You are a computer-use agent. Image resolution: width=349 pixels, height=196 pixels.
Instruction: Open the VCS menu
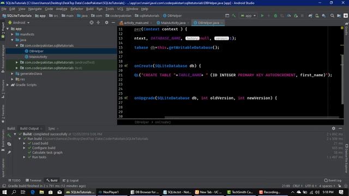tap(120, 9)
